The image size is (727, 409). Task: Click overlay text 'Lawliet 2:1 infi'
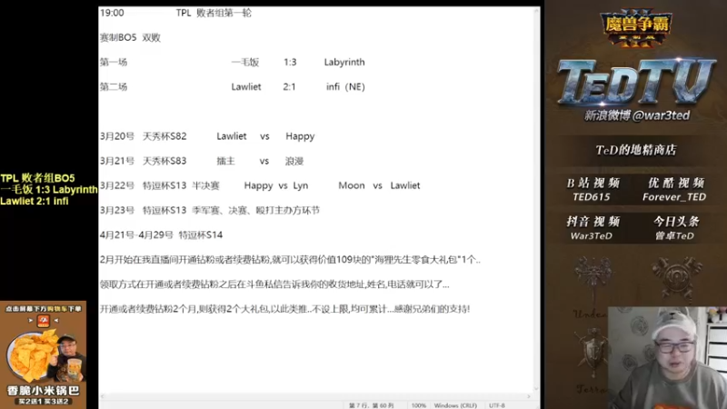tap(35, 201)
